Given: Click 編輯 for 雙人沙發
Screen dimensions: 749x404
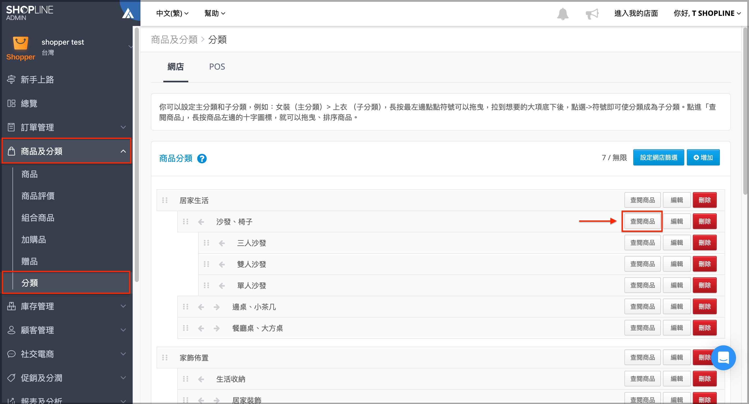Looking at the screenshot, I should (x=677, y=264).
